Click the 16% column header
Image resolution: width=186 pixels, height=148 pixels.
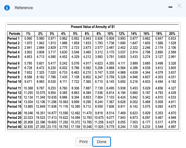(x=146, y=34)
